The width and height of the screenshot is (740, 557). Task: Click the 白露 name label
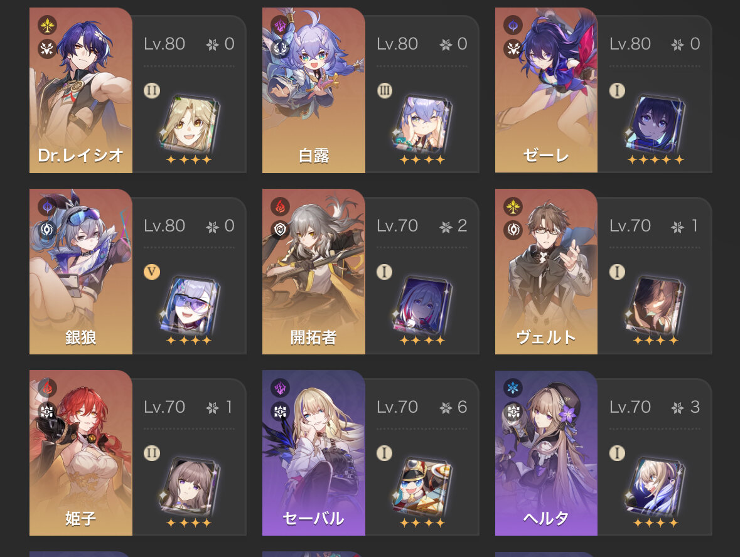click(313, 156)
